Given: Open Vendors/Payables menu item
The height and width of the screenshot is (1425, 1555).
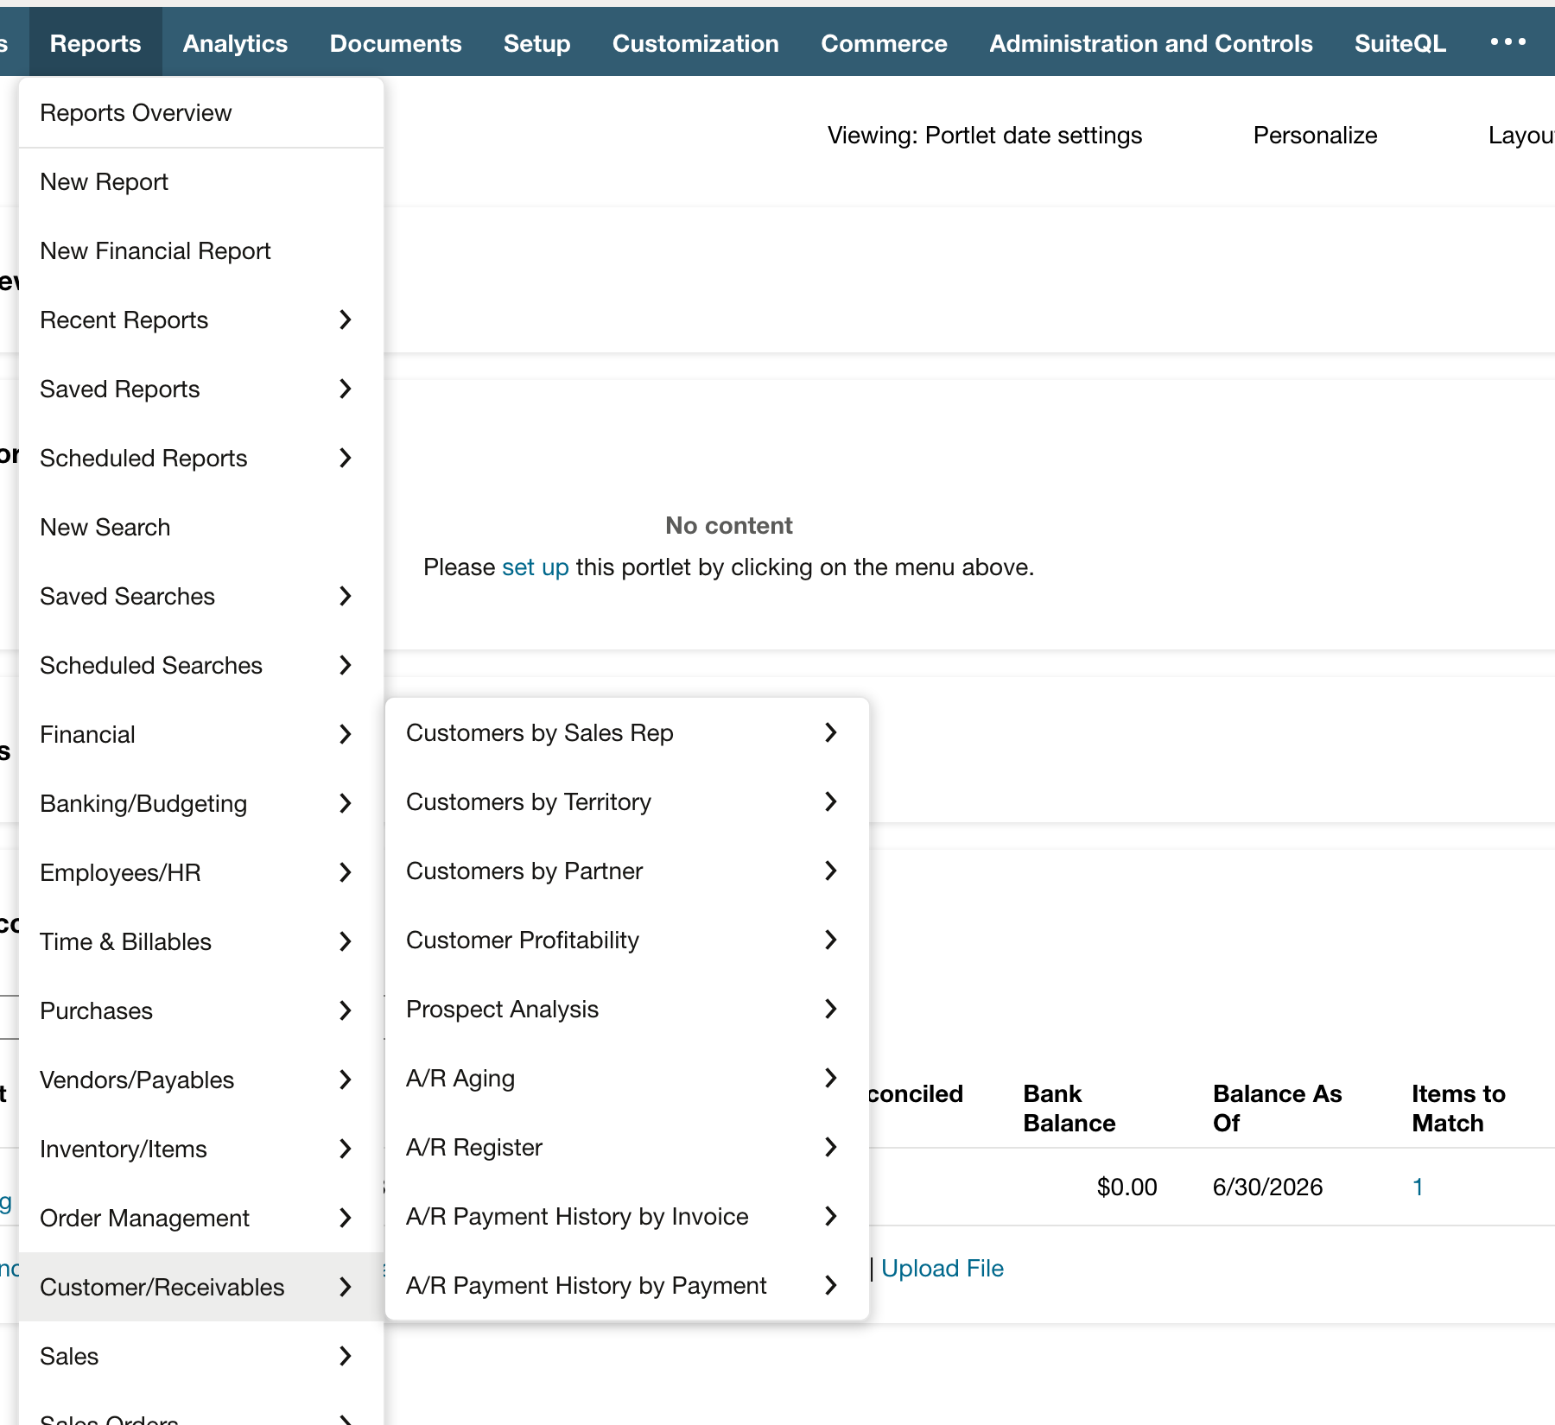Looking at the screenshot, I should click(x=201, y=1080).
